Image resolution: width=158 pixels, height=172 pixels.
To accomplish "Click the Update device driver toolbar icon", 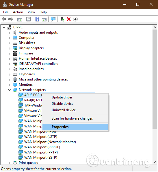I will tap(62, 19).
